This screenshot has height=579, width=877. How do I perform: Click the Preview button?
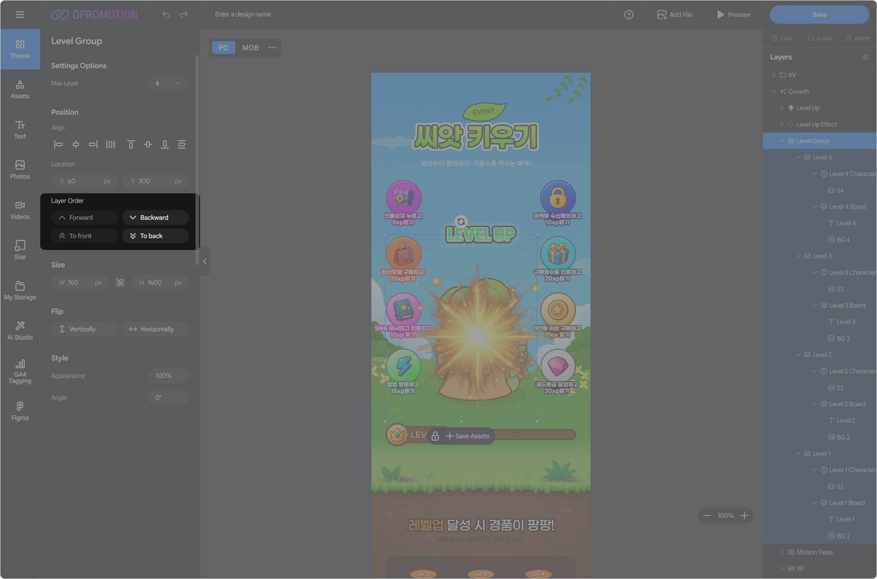pos(734,15)
